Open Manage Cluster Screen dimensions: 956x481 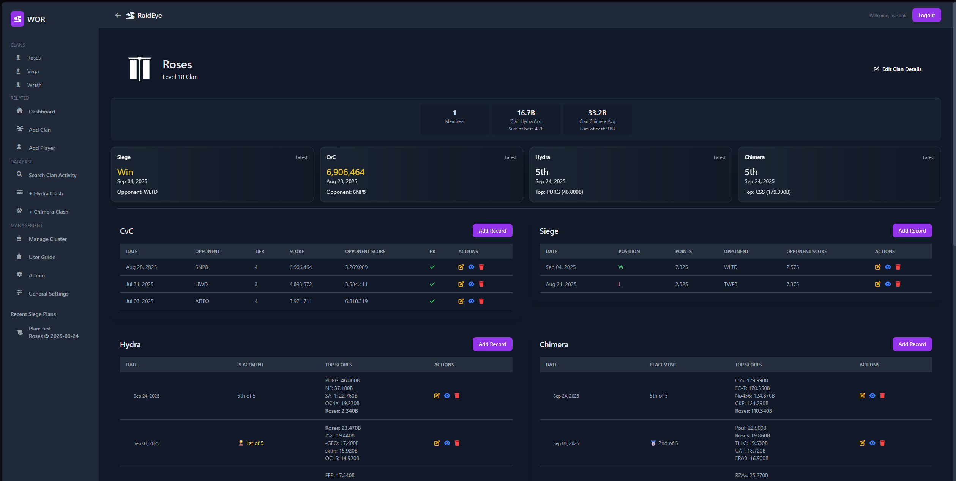click(47, 239)
